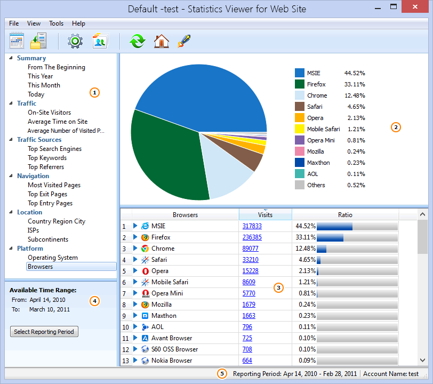
Task: Expand the MSIE row details arrow
Action: point(135,226)
